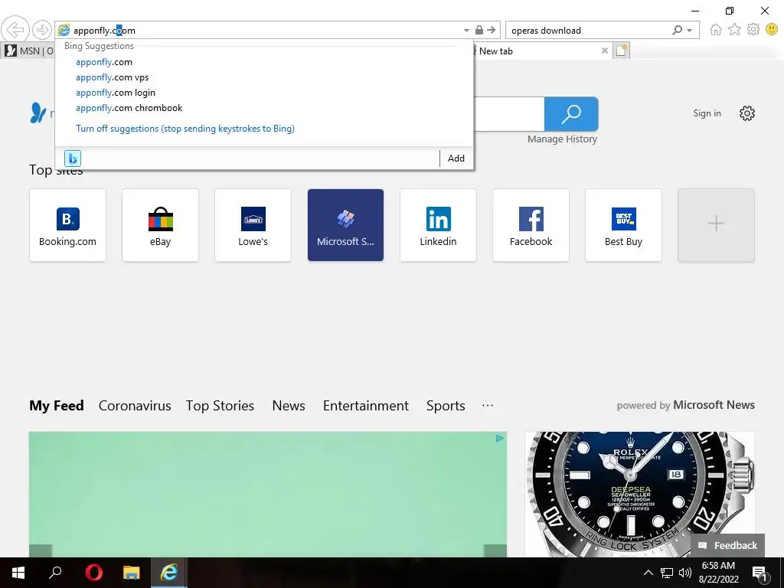Screen dimensions: 784x588
Task: Open a new blank tab button
Action: [622, 51]
